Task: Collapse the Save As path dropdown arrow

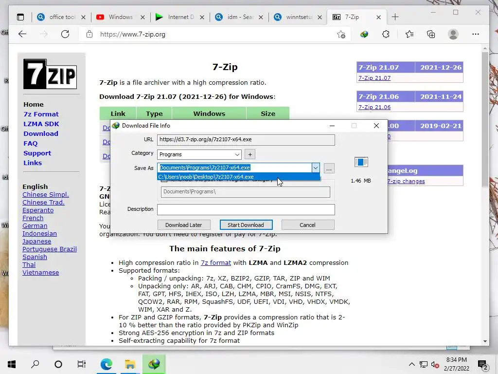Action: point(315,168)
